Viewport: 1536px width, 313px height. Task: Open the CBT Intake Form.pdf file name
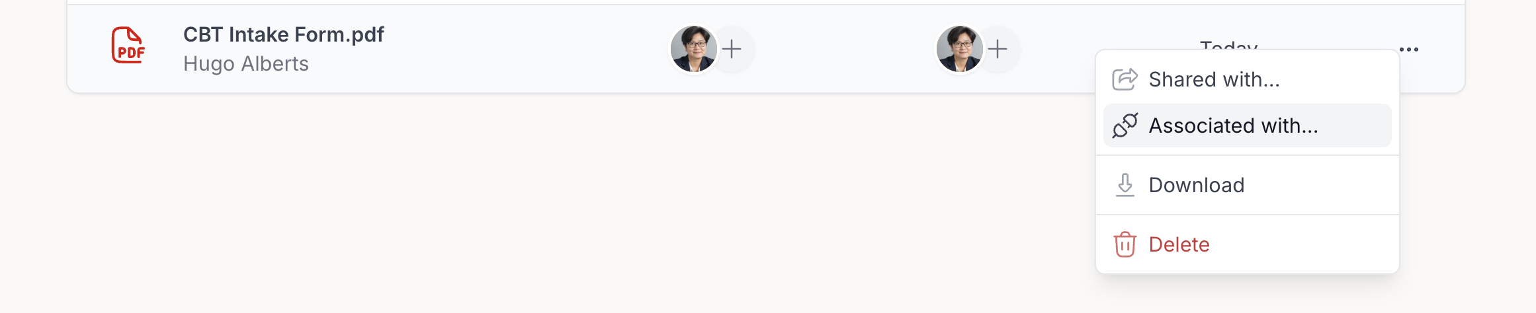tap(283, 34)
